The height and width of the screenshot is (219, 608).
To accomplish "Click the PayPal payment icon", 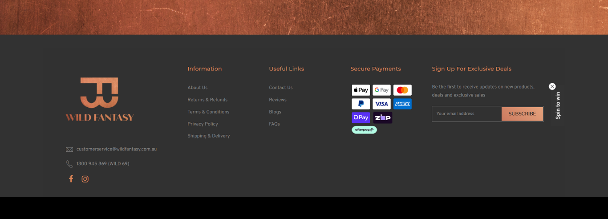I will pyautogui.click(x=361, y=104).
